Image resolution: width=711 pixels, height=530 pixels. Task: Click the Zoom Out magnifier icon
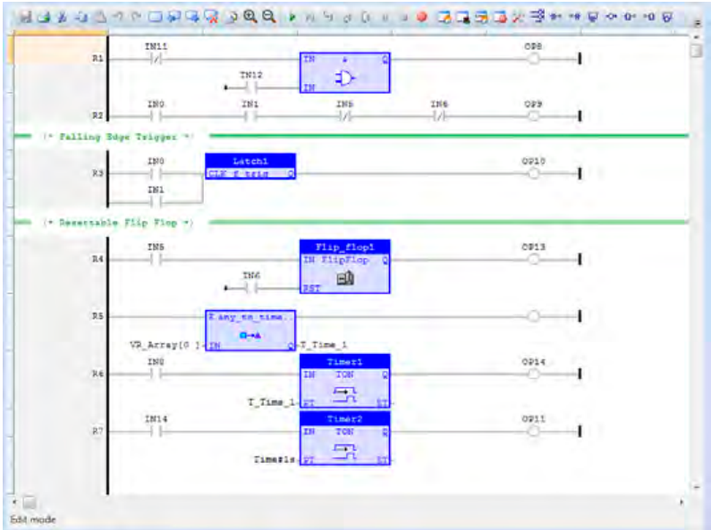click(269, 17)
